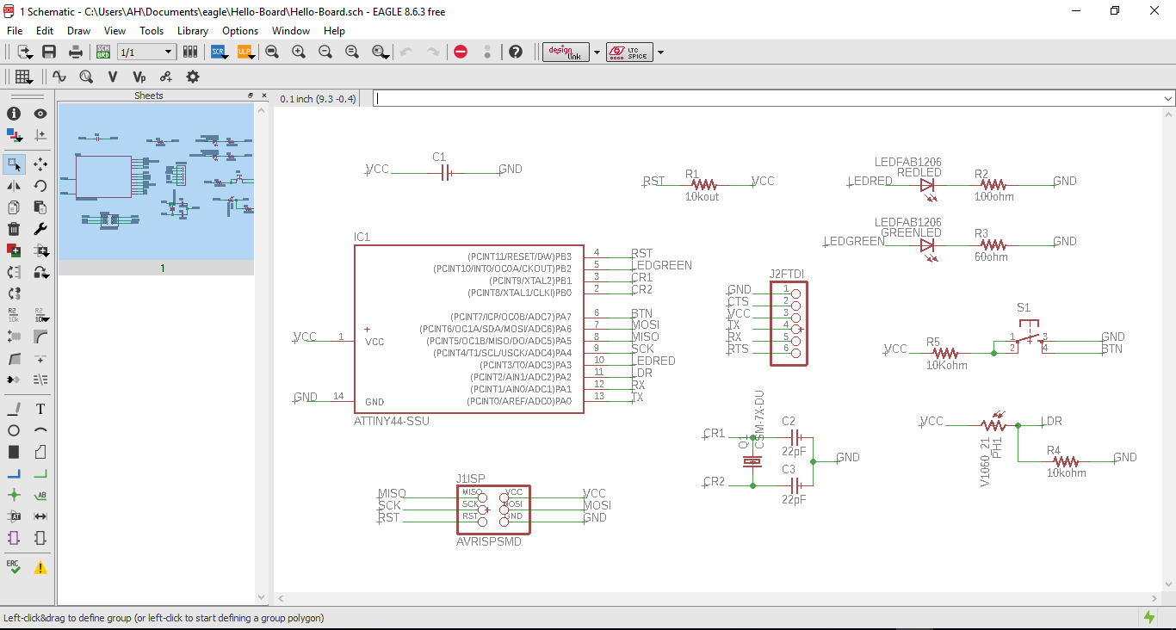Select the Copy tool
The height and width of the screenshot is (630, 1176).
click(x=14, y=207)
